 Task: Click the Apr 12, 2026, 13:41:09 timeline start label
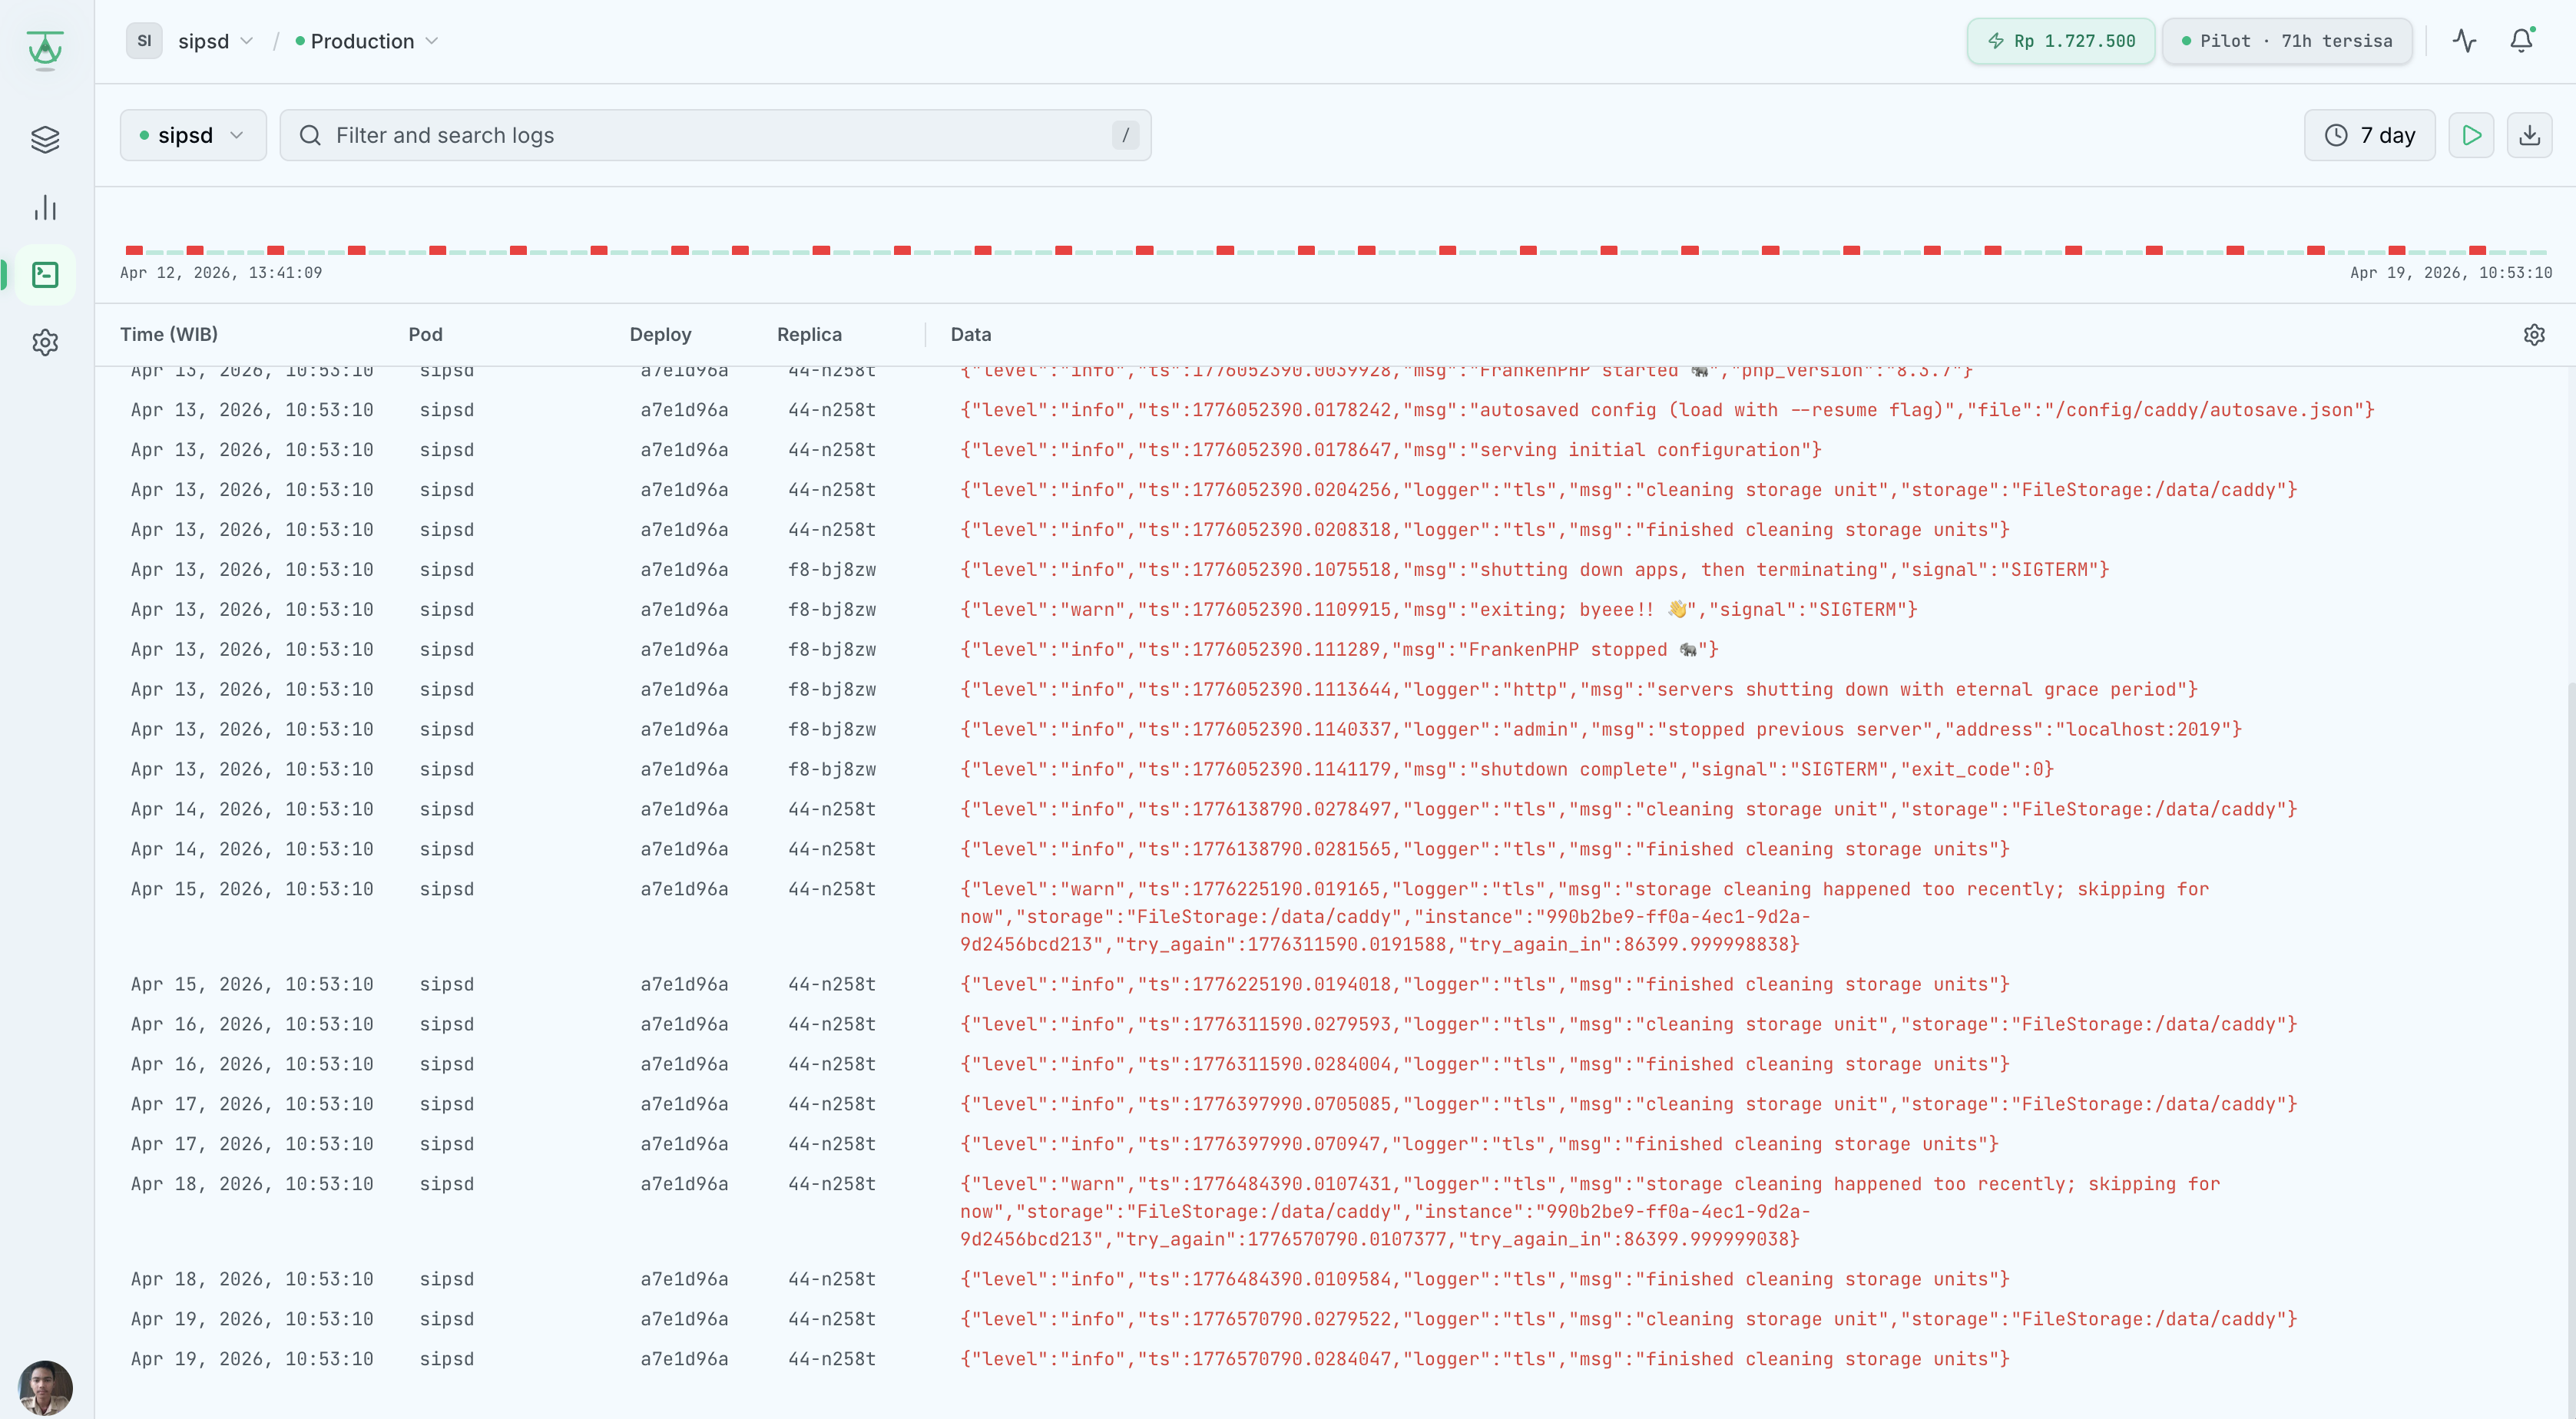pos(221,273)
